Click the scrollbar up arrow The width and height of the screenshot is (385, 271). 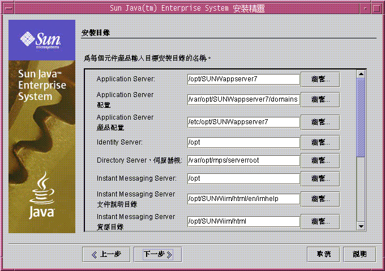click(361, 74)
